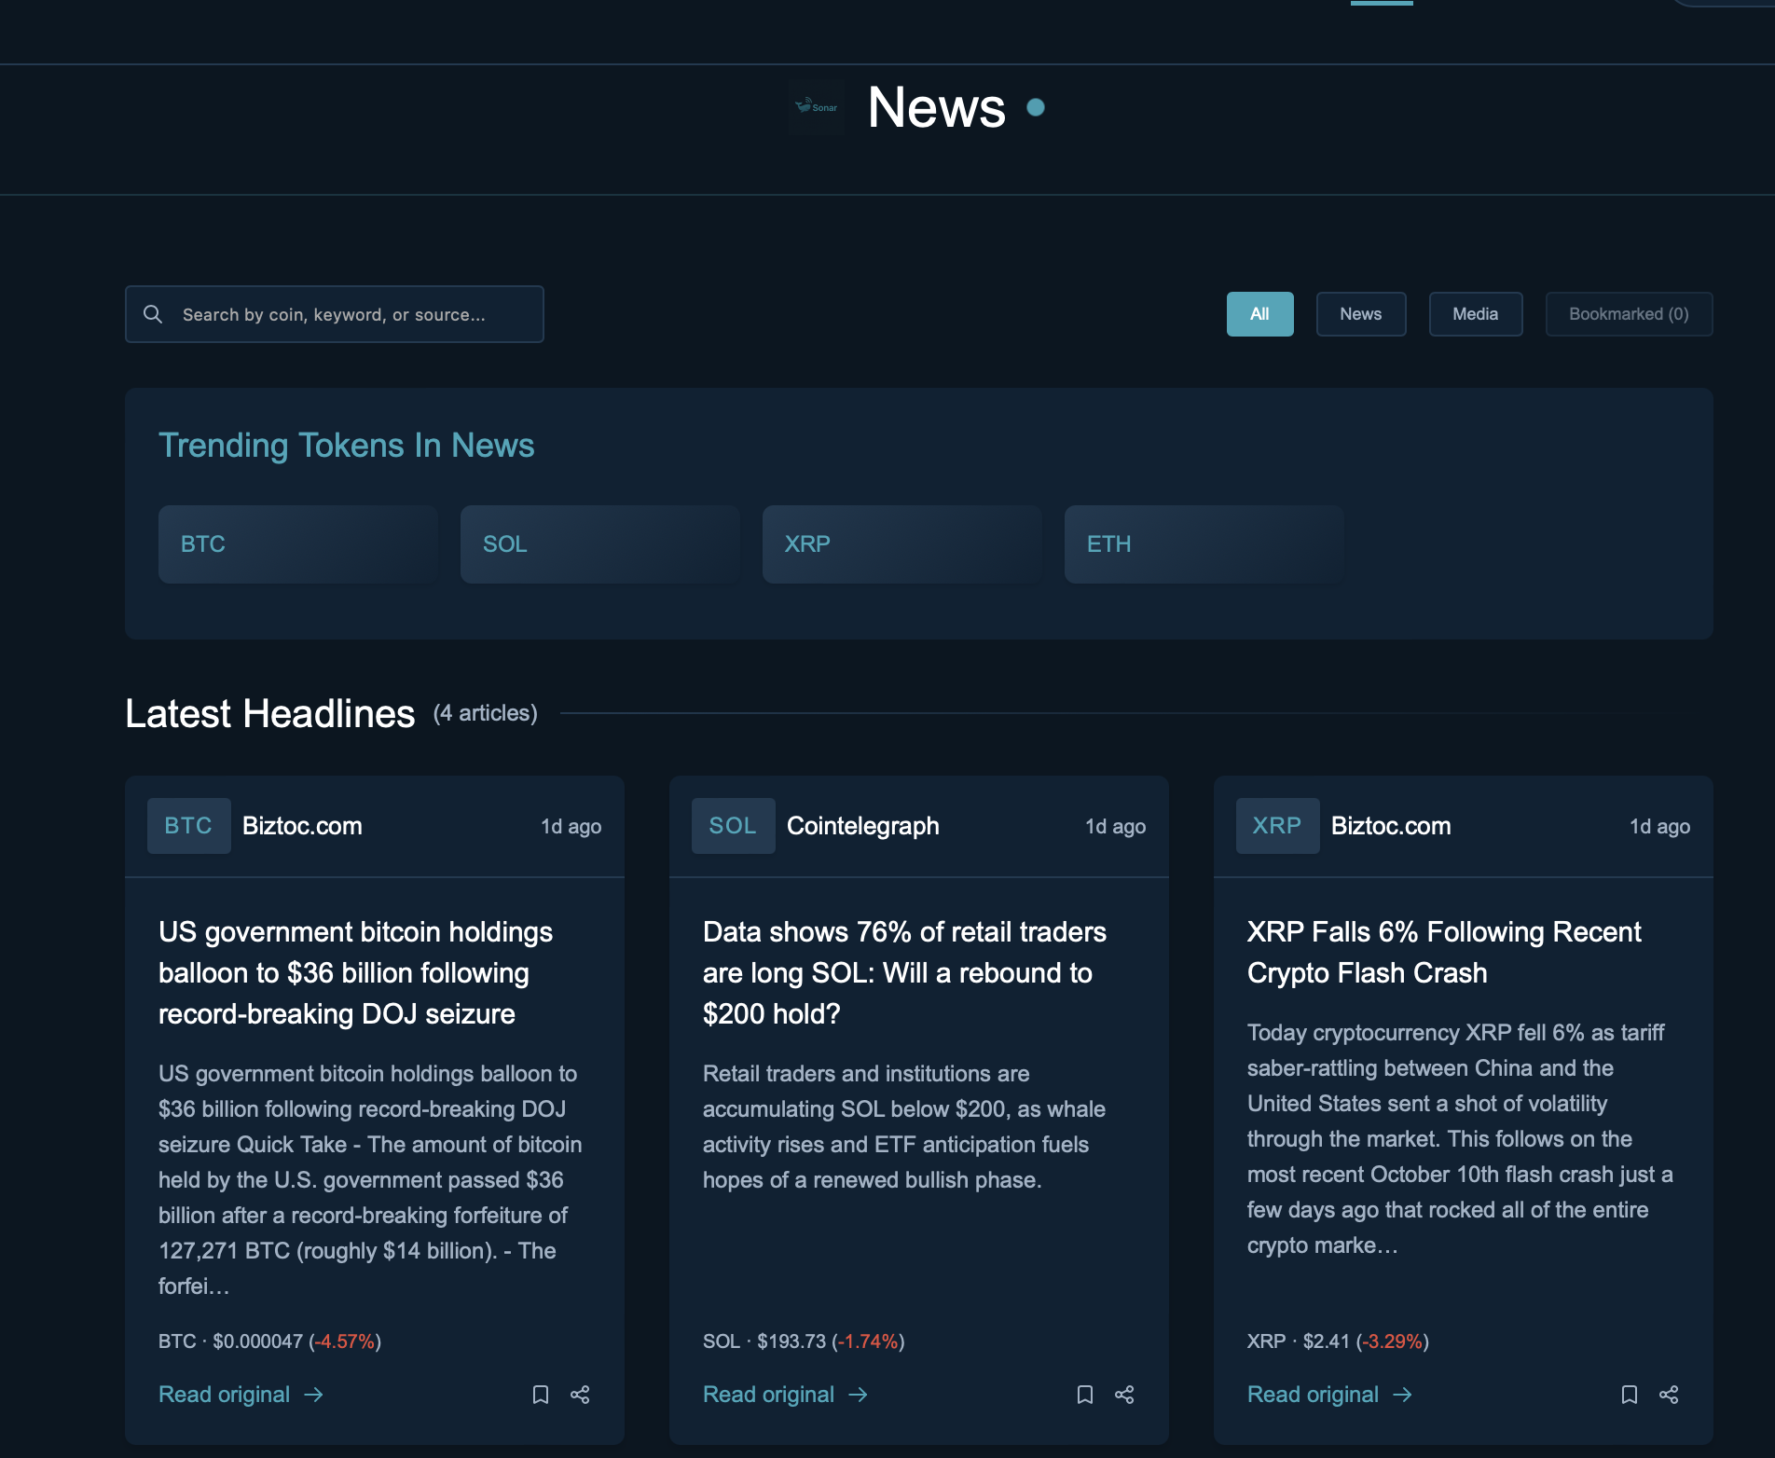Bookmark the SOL retail traders article

pyautogui.click(x=1085, y=1395)
